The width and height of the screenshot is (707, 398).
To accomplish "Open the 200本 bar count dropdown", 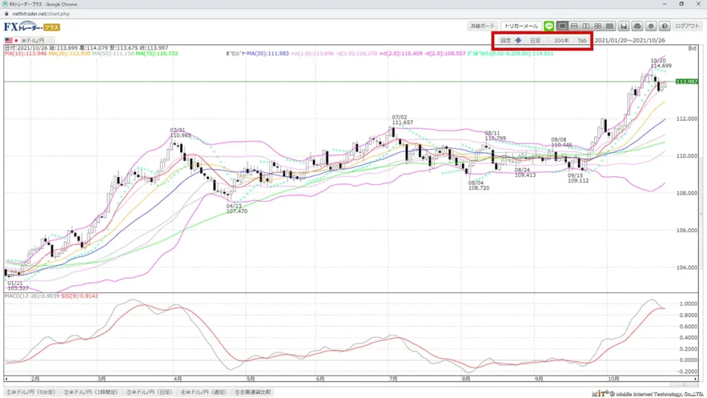I will point(561,41).
